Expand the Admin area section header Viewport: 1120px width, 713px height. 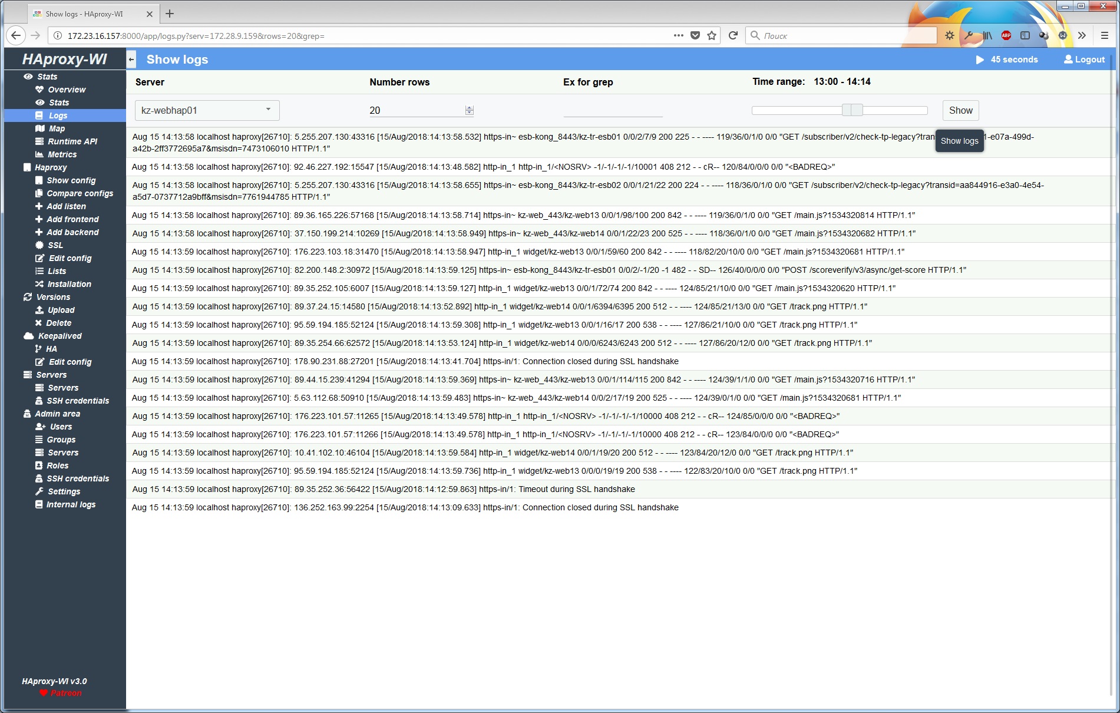[57, 414]
